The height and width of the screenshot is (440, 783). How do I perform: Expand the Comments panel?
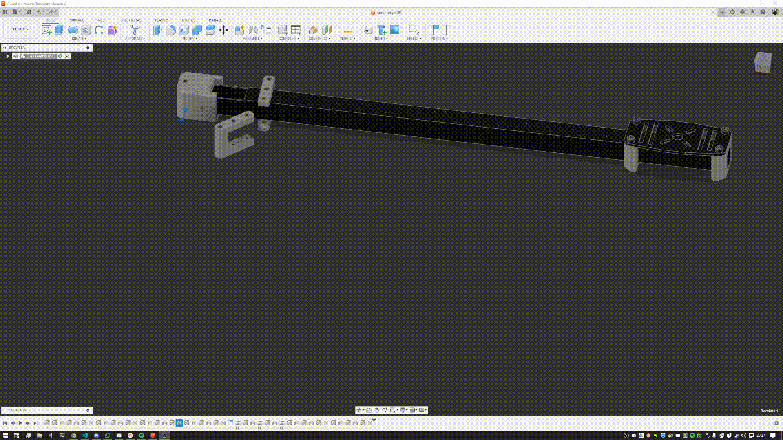tap(88, 410)
